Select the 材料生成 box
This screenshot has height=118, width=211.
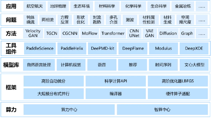167,20
